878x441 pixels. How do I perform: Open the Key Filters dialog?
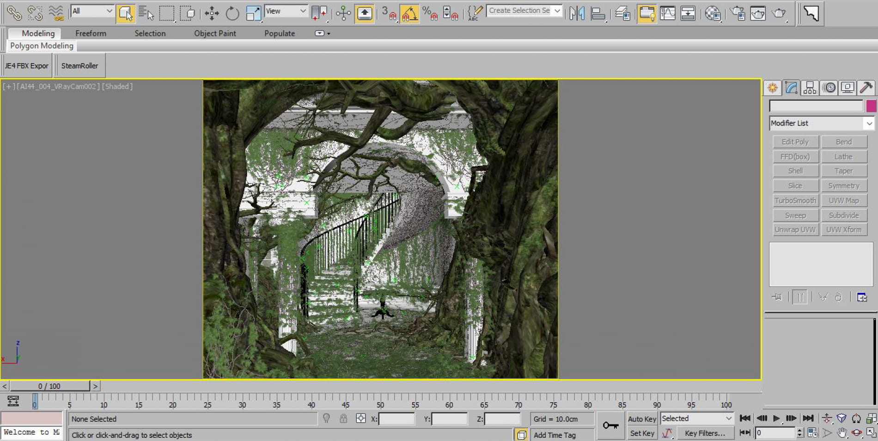705,433
